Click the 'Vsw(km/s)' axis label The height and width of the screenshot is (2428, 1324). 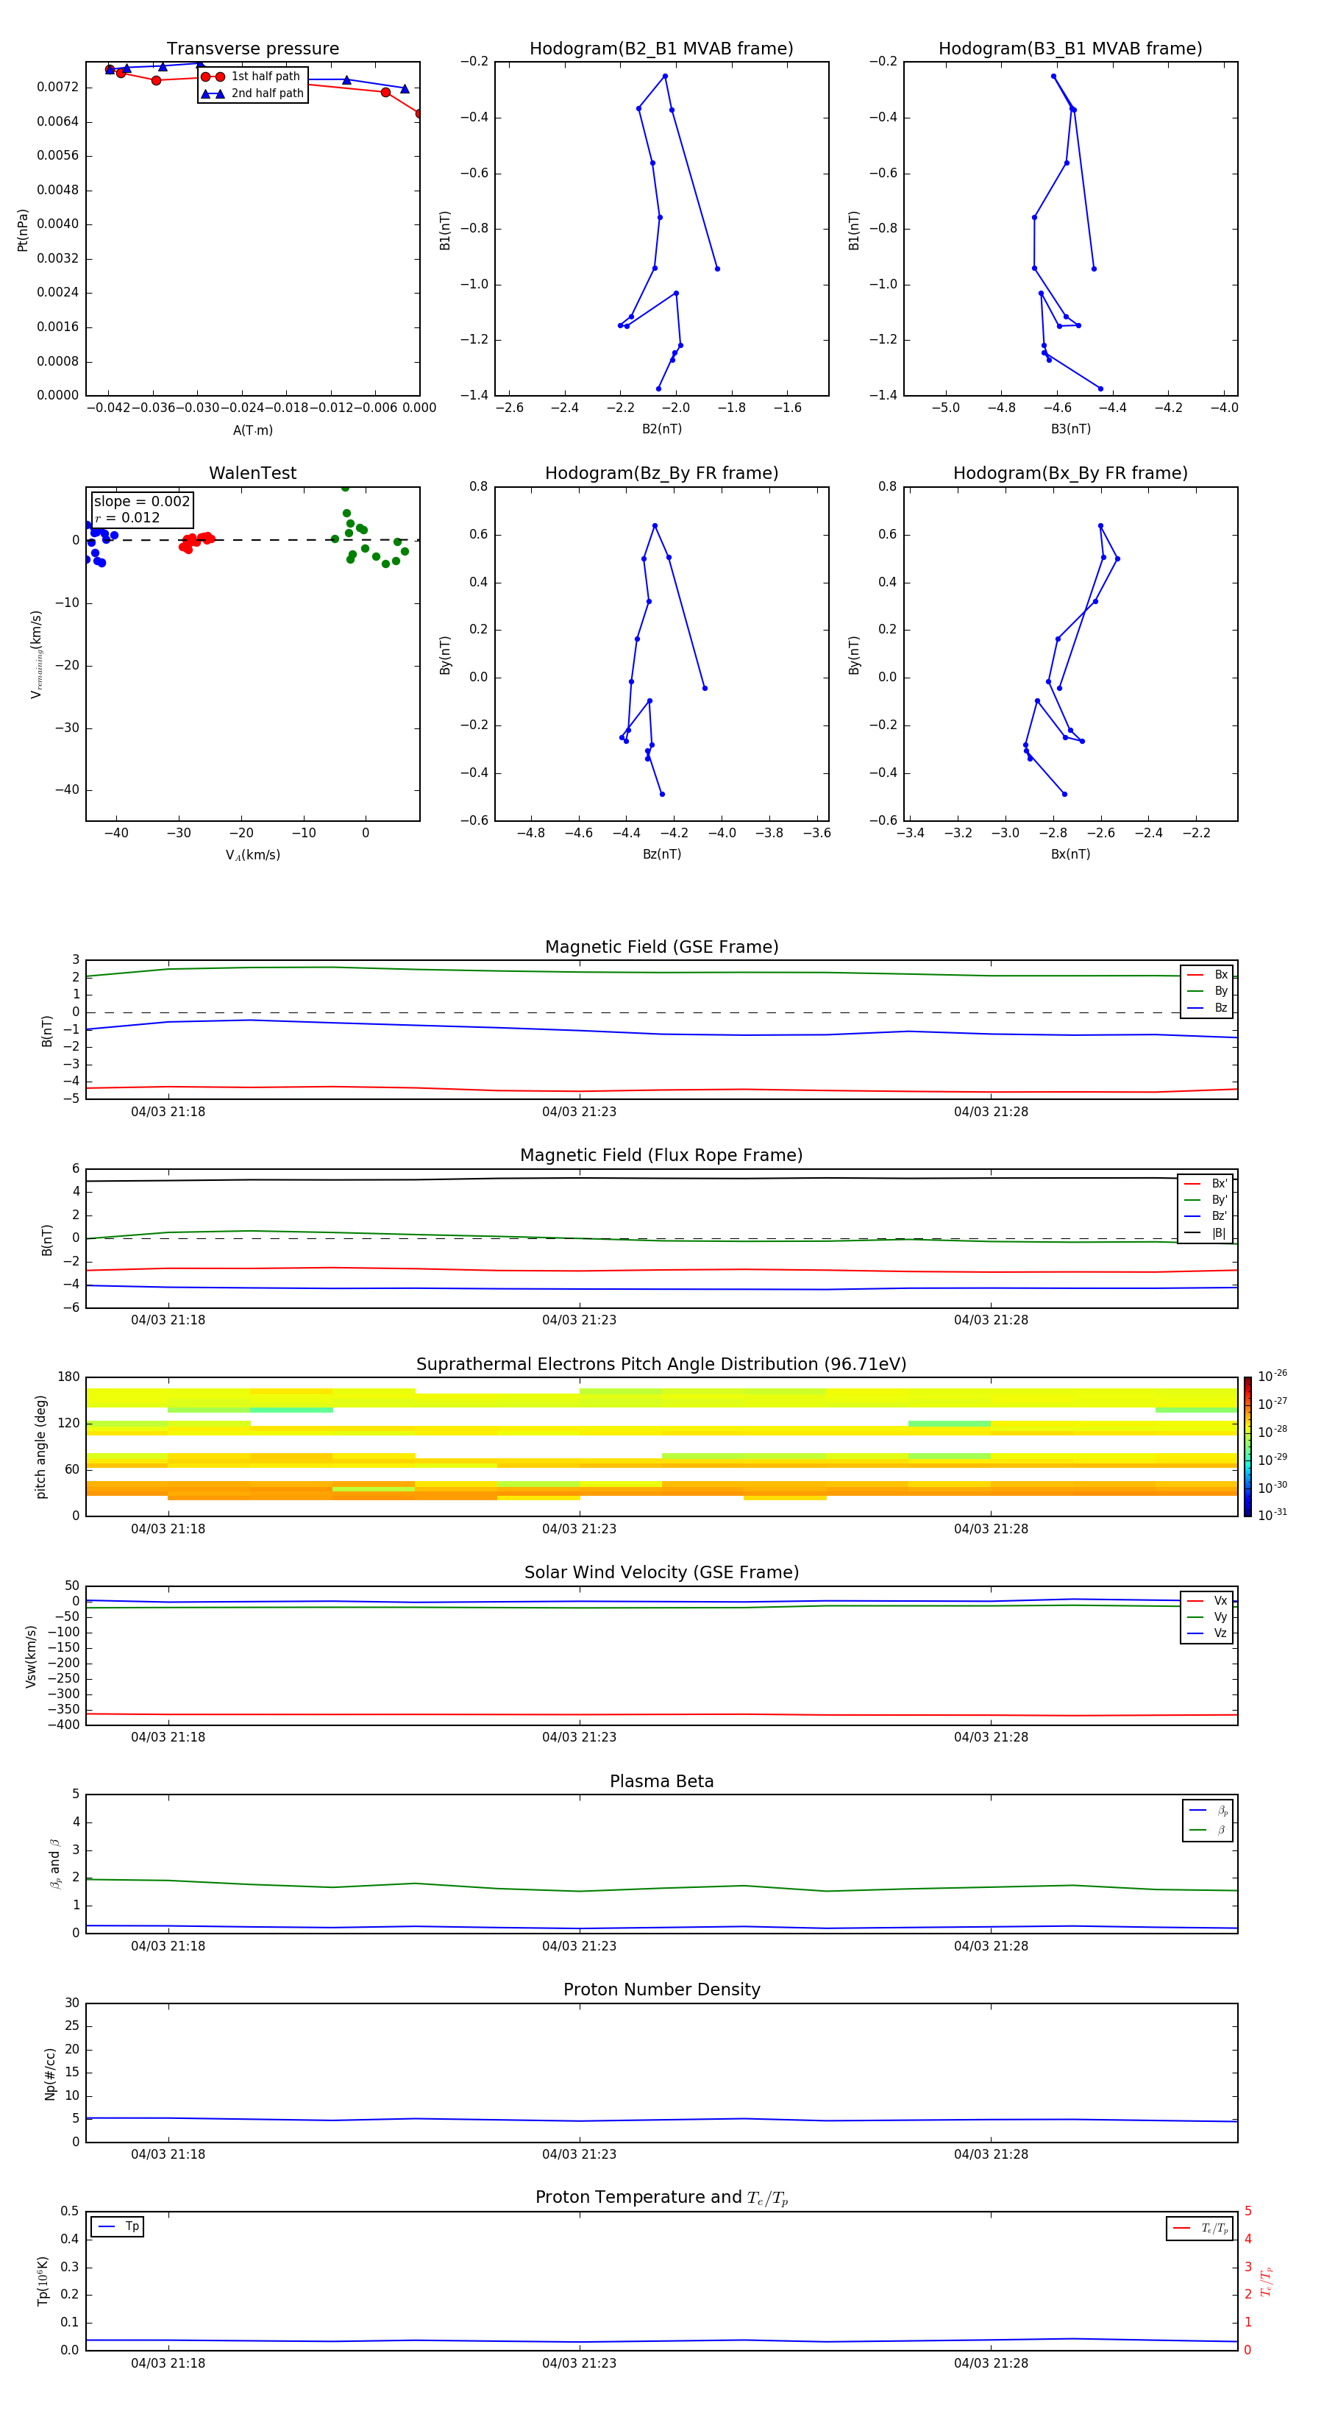point(31,1656)
